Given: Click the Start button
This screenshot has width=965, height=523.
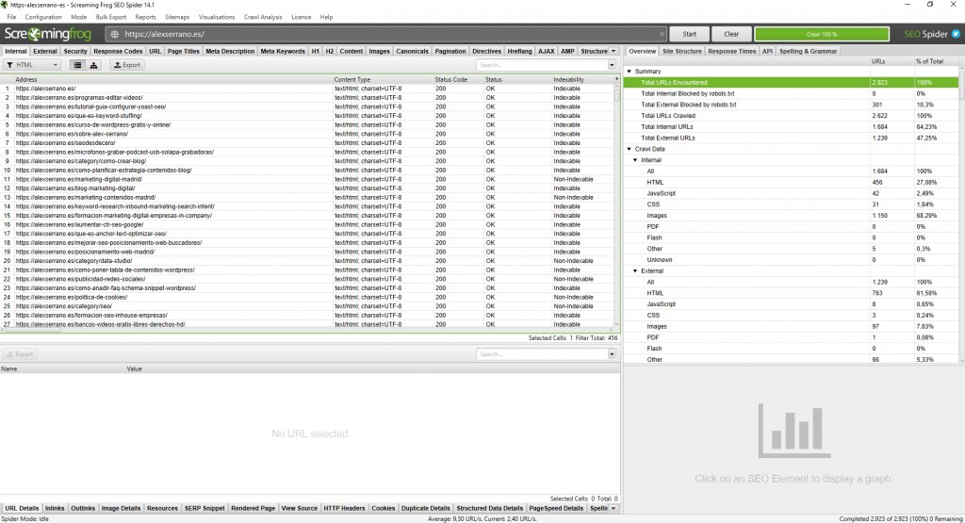Looking at the screenshot, I should tap(689, 34).
